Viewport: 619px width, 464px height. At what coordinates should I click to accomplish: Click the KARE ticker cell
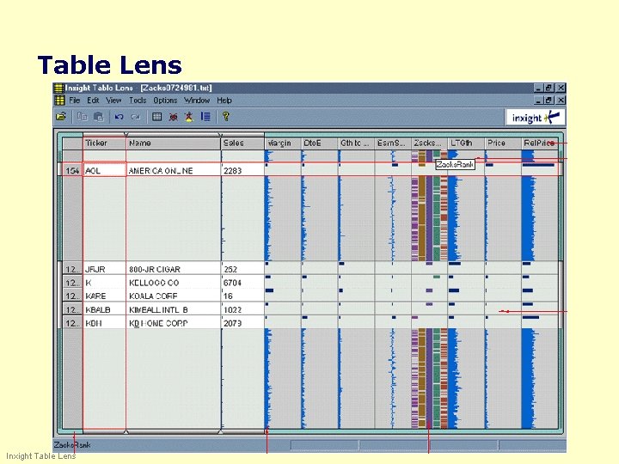click(105, 296)
